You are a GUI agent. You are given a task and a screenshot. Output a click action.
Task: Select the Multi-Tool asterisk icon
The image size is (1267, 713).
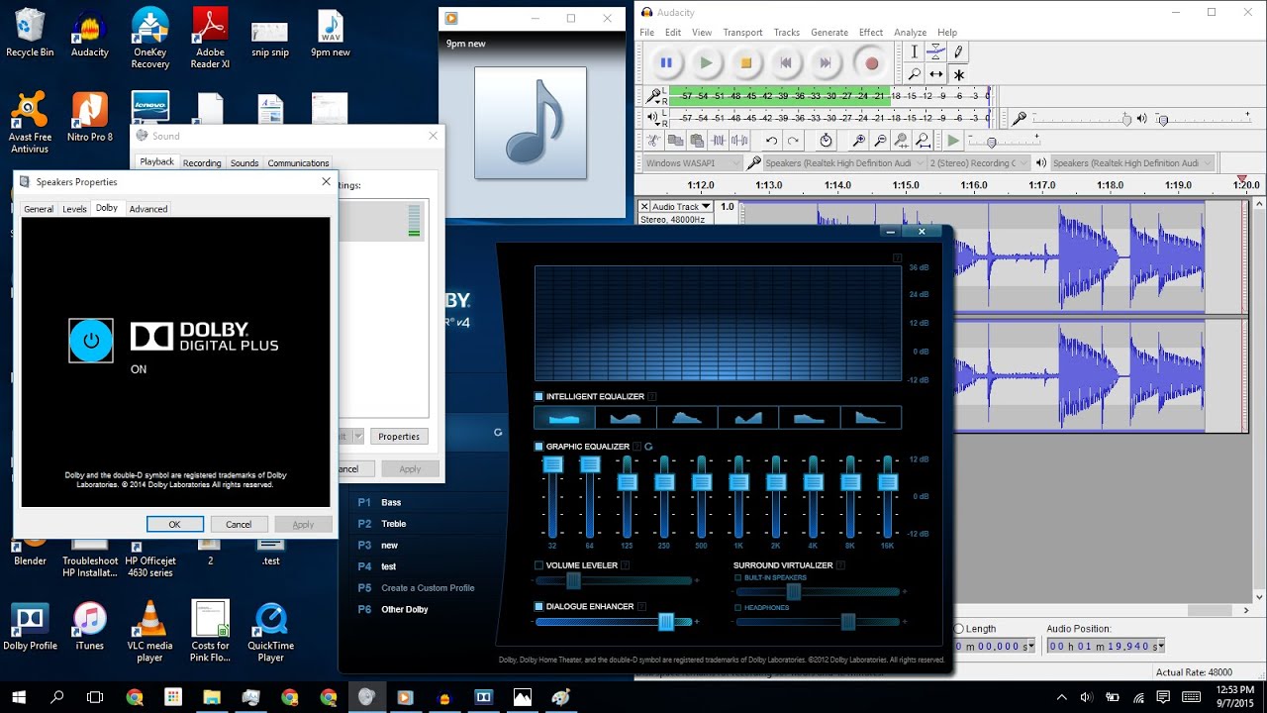(x=958, y=74)
